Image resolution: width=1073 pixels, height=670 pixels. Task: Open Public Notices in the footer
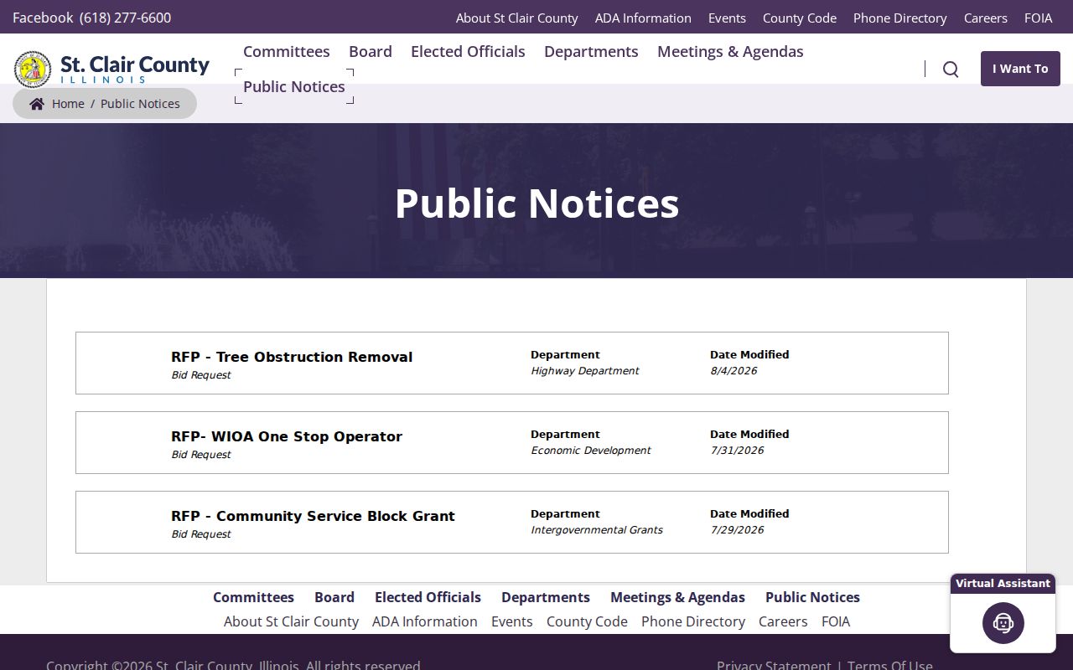pyautogui.click(x=812, y=597)
